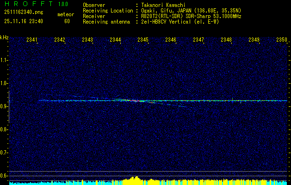This screenshot has height=185, width=291.
Task: Select the 2347 time marker
Action: (198, 40)
